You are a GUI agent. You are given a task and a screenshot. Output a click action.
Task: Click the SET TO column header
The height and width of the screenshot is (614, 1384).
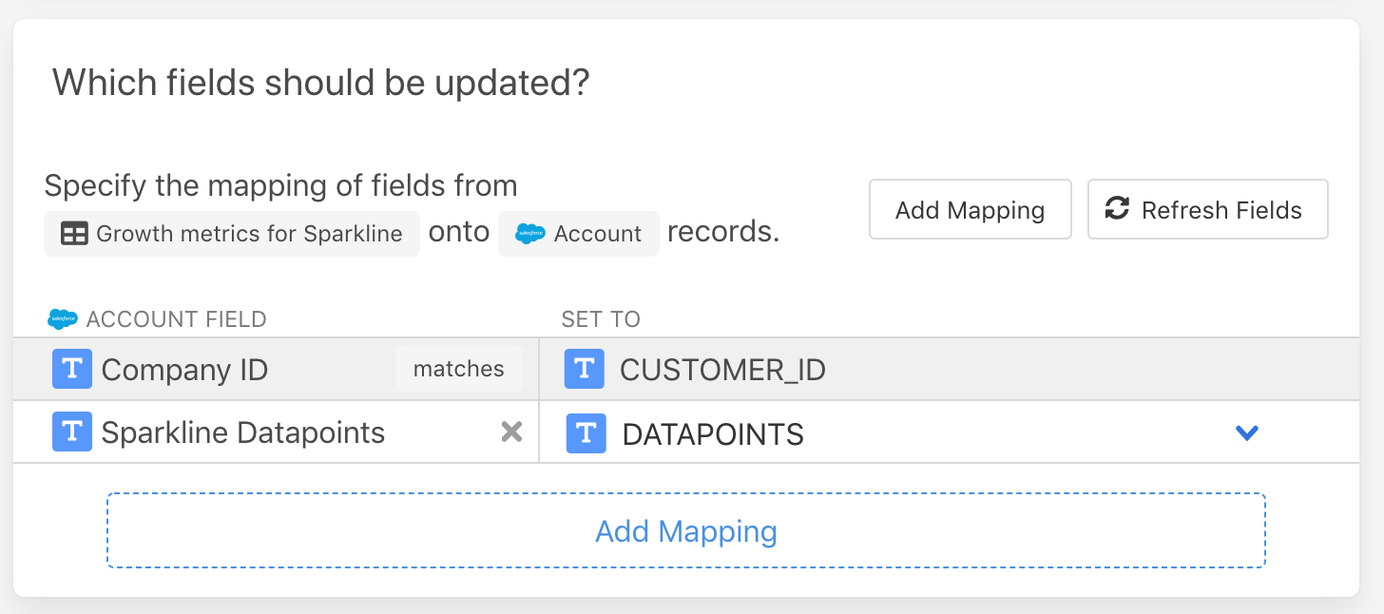pyautogui.click(x=601, y=318)
